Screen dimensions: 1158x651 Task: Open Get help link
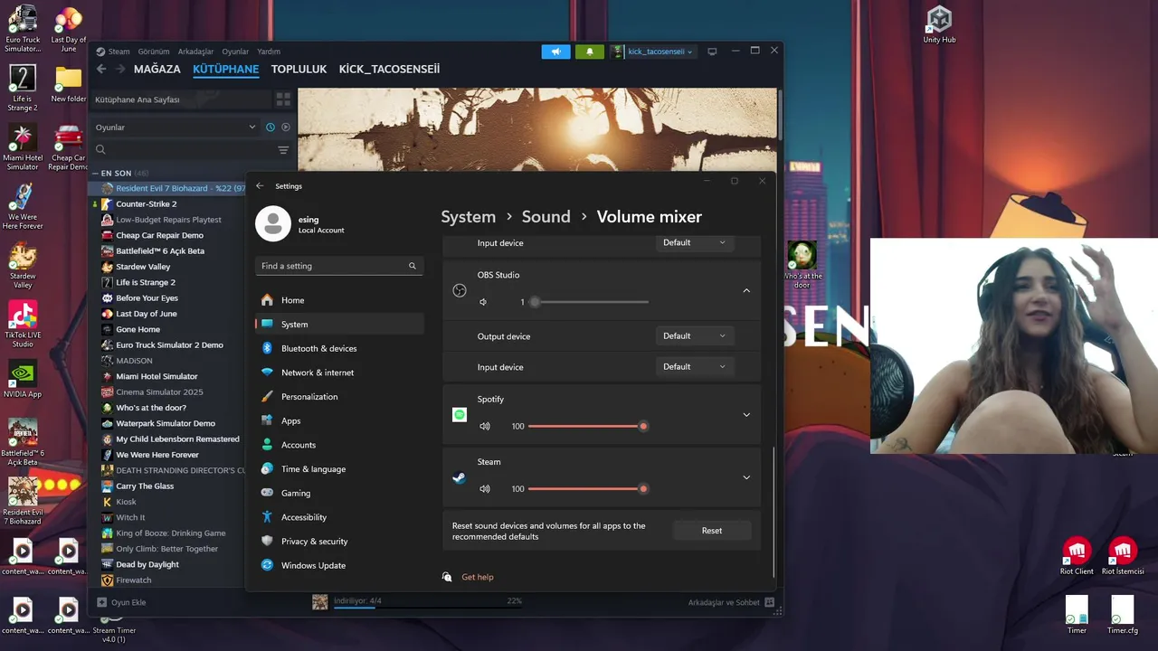(478, 577)
